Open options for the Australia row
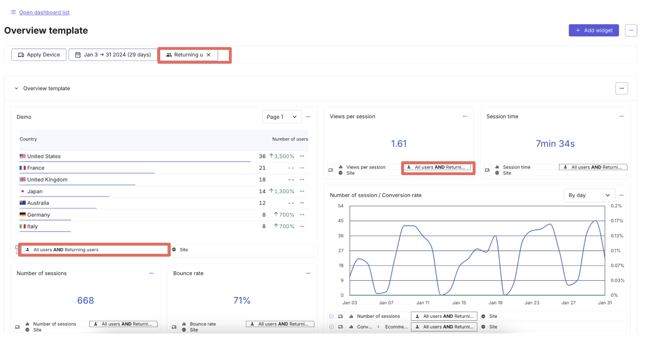648x338 pixels. click(x=302, y=203)
